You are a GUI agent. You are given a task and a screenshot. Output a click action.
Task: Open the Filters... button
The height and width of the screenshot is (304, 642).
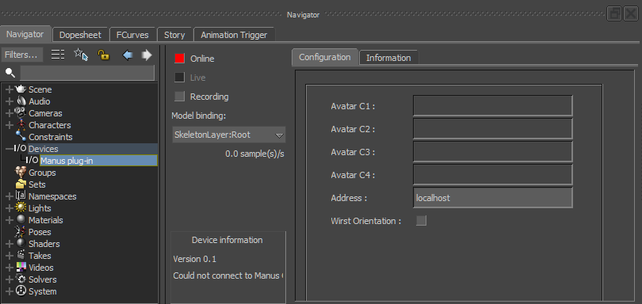pyautogui.click(x=23, y=55)
